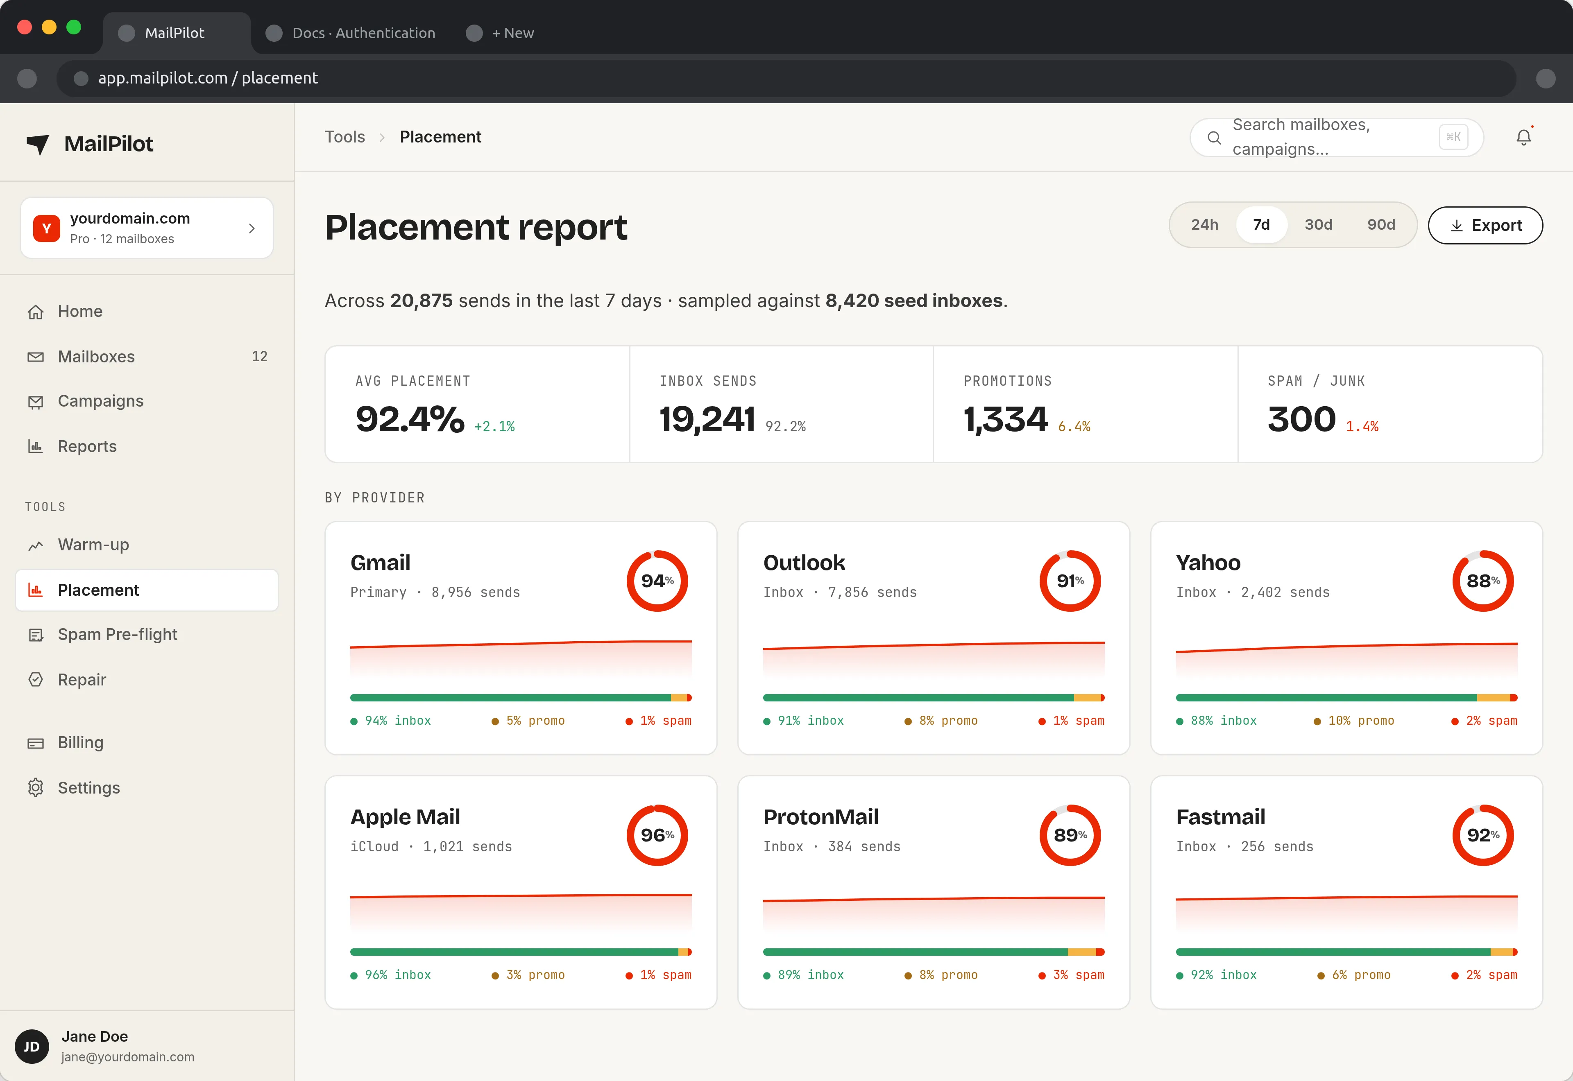
Task: Open notifications via the bell icon
Action: coord(1523,137)
